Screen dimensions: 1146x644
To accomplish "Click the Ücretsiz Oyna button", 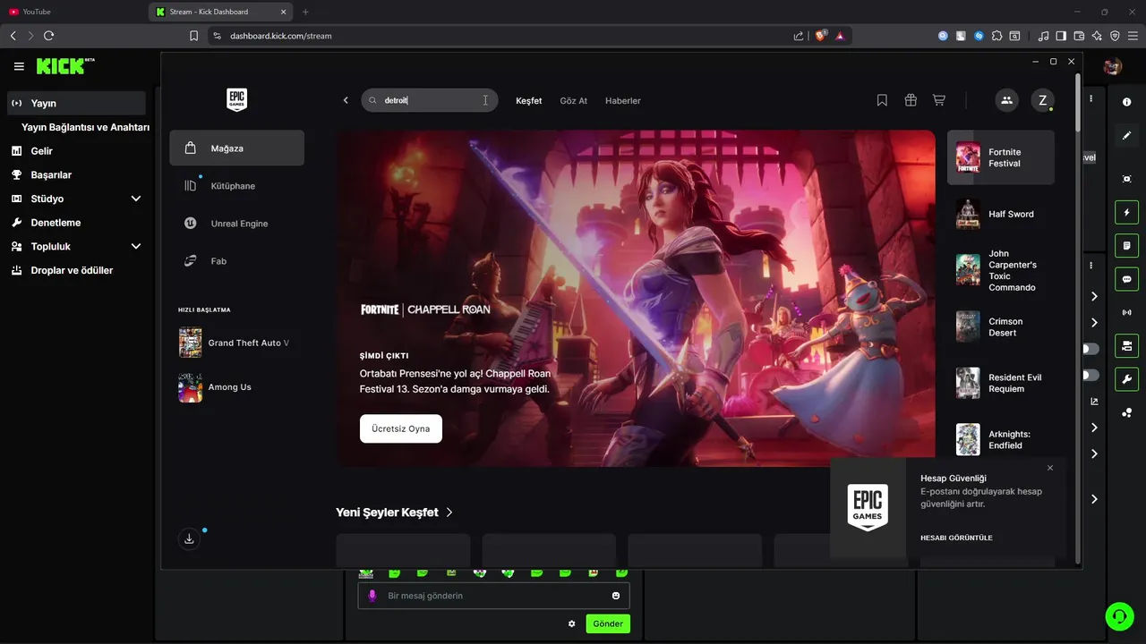I will click(401, 428).
